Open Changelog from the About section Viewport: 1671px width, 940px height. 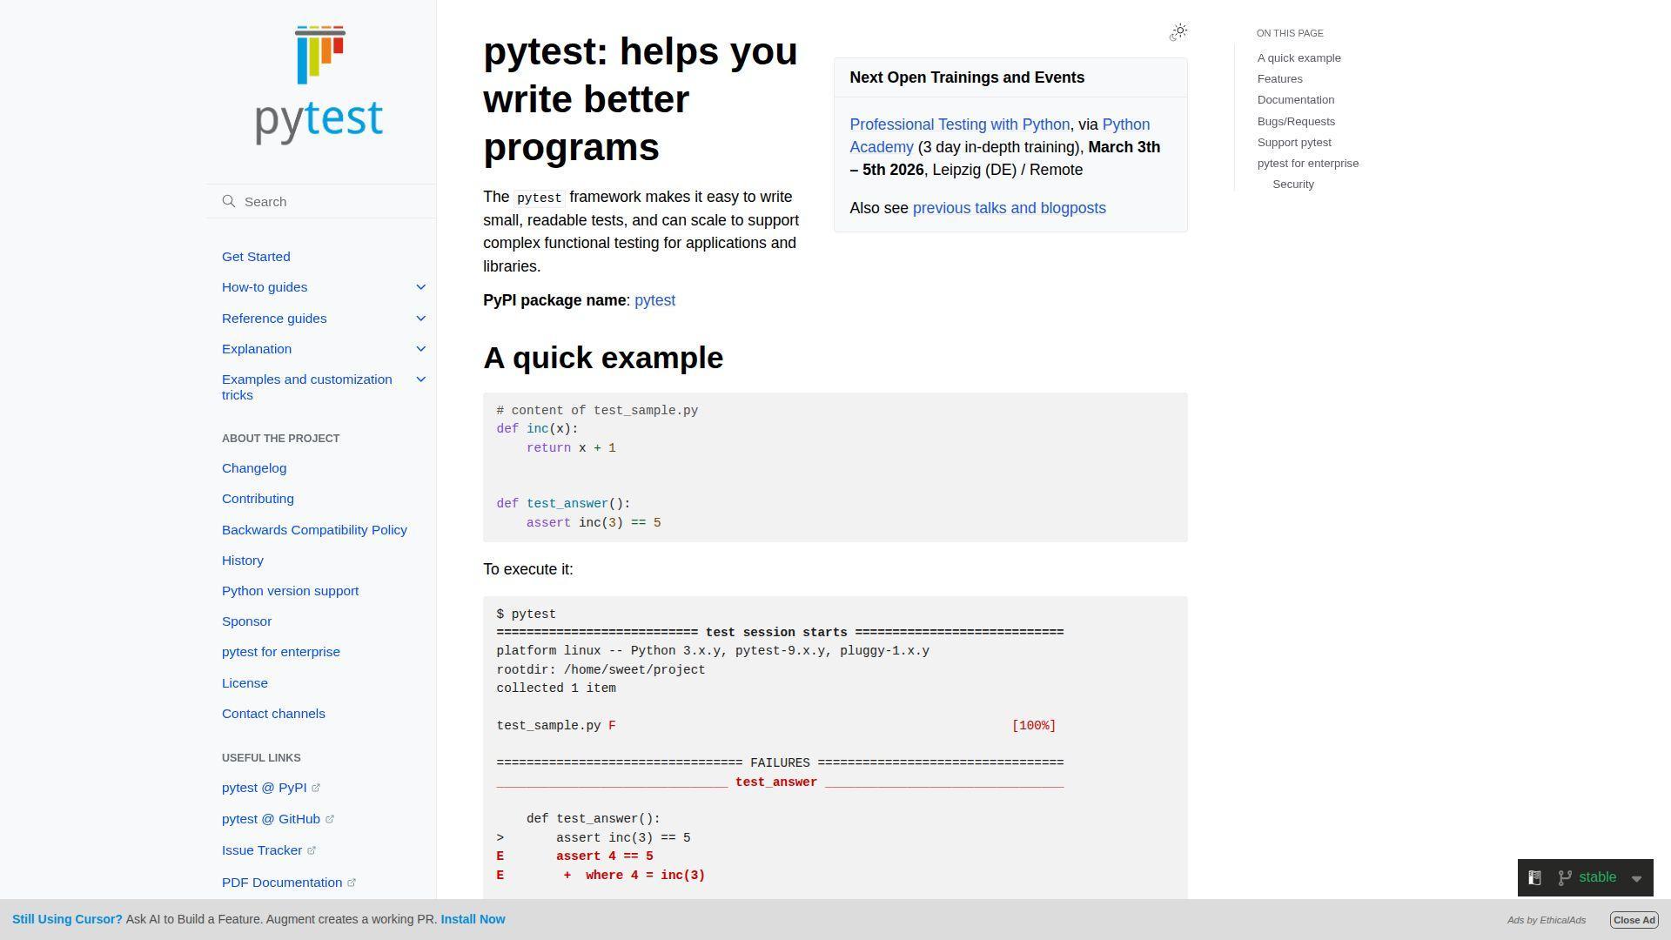(x=253, y=467)
